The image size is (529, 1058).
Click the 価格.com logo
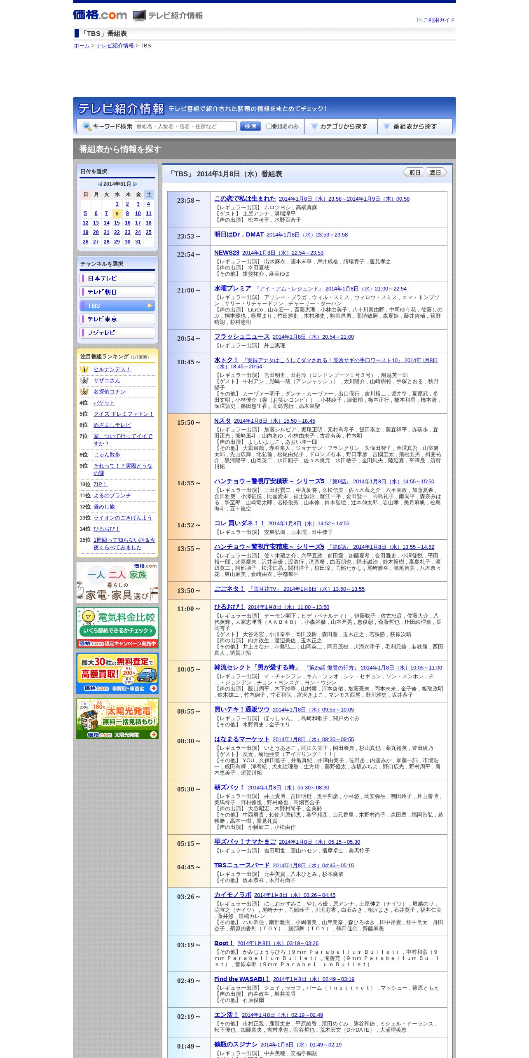click(100, 15)
